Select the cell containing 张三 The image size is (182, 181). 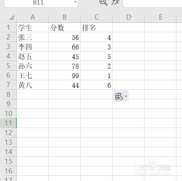[x=33, y=37]
